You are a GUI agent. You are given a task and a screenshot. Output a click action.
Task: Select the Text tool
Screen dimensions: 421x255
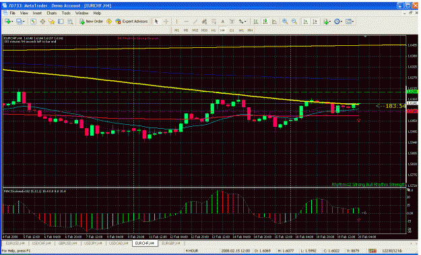222,22
